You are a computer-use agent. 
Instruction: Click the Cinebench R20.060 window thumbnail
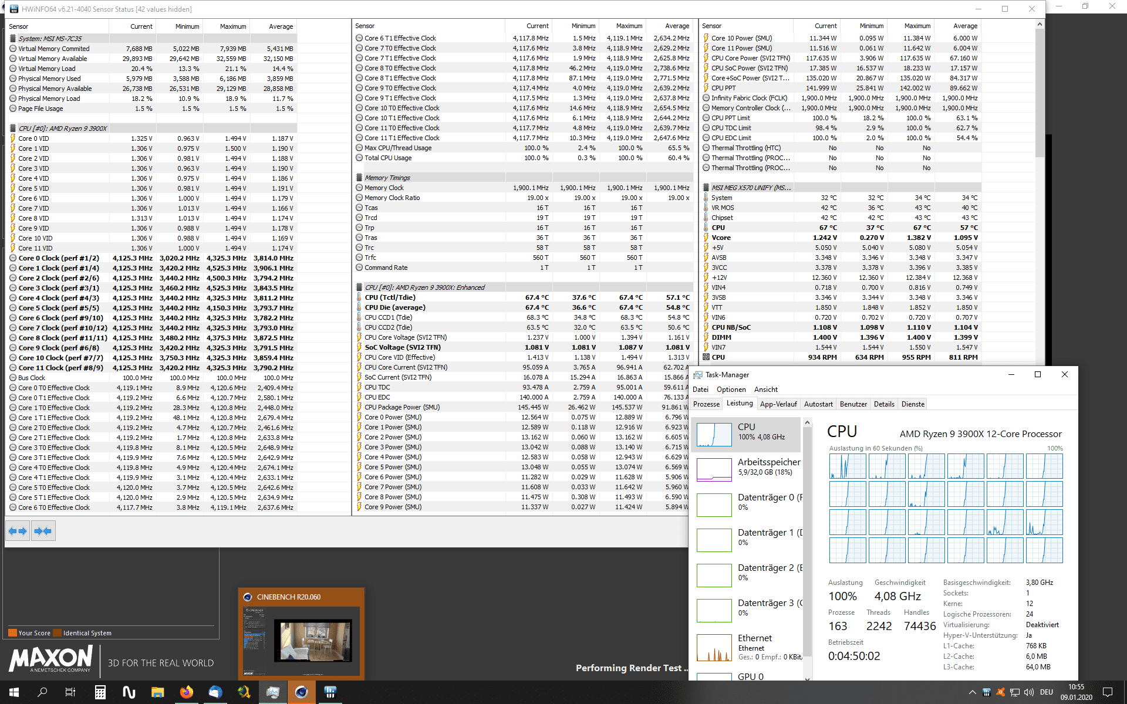click(301, 634)
